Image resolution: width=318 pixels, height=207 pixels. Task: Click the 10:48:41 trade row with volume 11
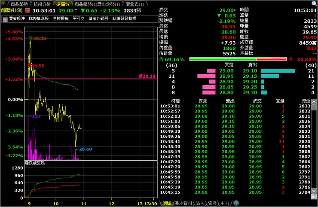(x=235, y=142)
